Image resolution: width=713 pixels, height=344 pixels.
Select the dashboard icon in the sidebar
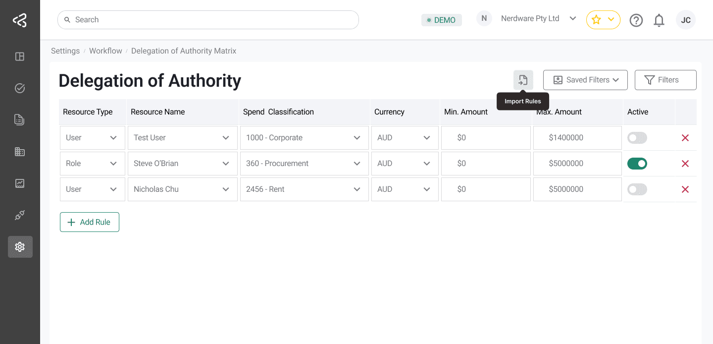tap(20, 57)
